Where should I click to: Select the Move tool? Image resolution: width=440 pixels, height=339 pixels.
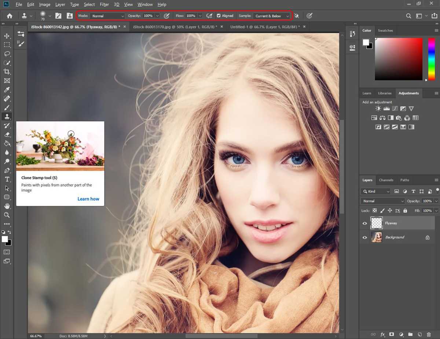coord(7,36)
